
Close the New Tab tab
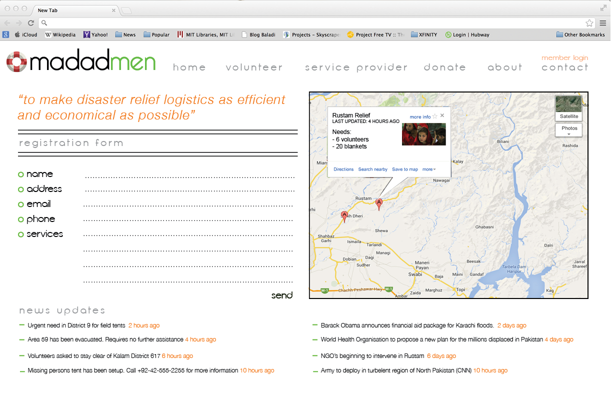(x=113, y=10)
